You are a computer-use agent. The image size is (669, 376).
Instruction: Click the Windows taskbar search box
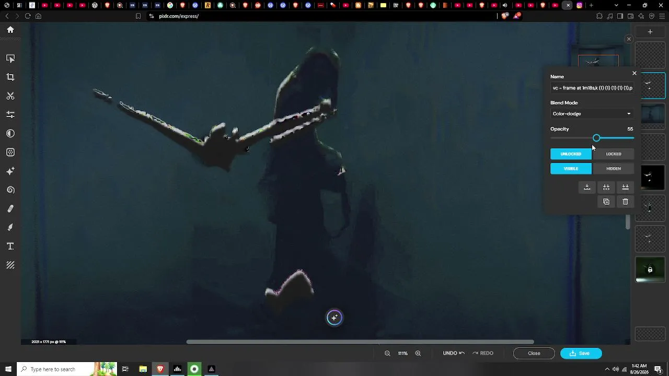coord(67,369)
